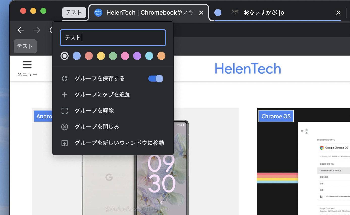Click the circled X icon for グループを閉じる

point(65,127)
